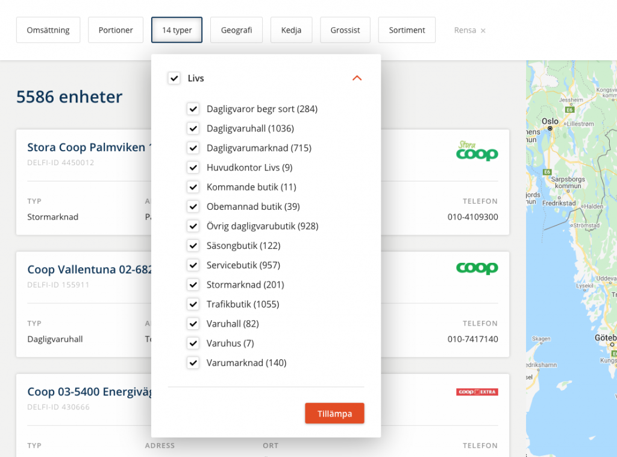The image size is (617, 457).
Task: Click Skagen on the map
Action: coord(541,338)
